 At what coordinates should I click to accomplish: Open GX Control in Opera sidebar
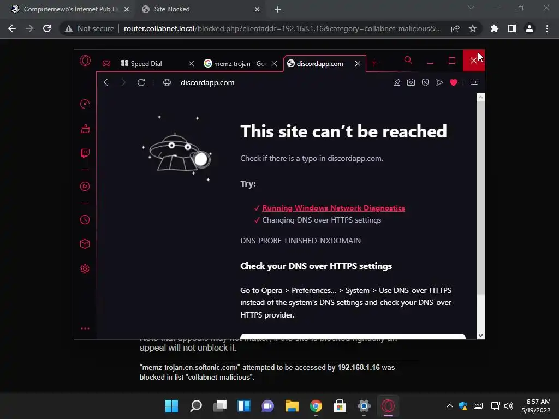click(x=85, y=104)
